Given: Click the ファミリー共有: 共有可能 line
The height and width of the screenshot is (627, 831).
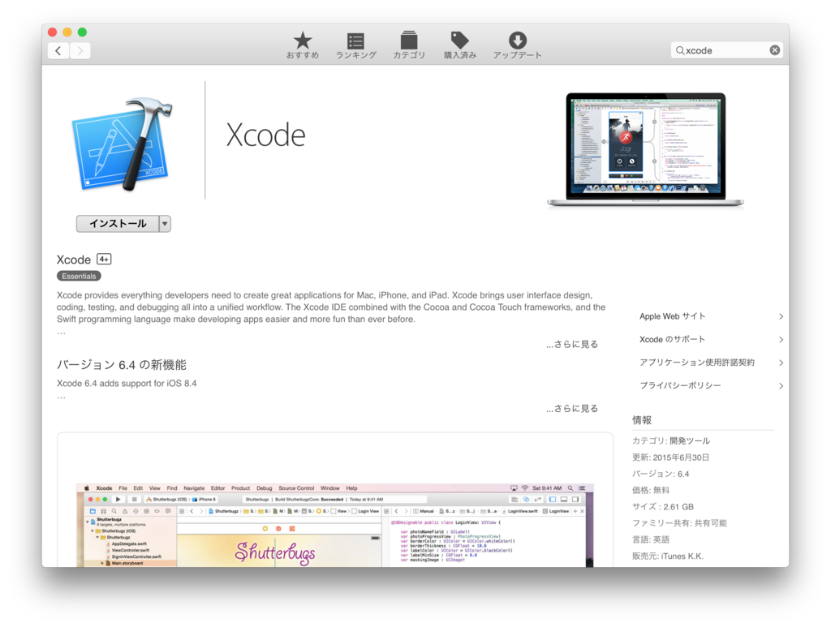Looking at the screenshot, I should [x=679, y=523].
